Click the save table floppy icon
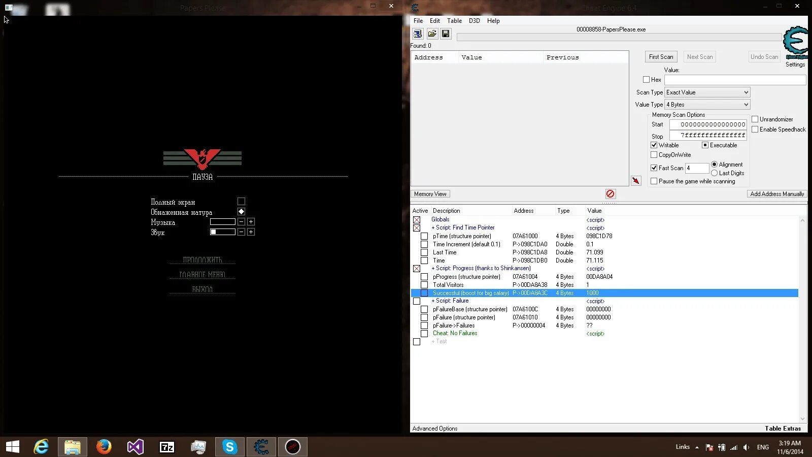The height and width of the screenshot is (457, 812). click(x=446, y=34)
